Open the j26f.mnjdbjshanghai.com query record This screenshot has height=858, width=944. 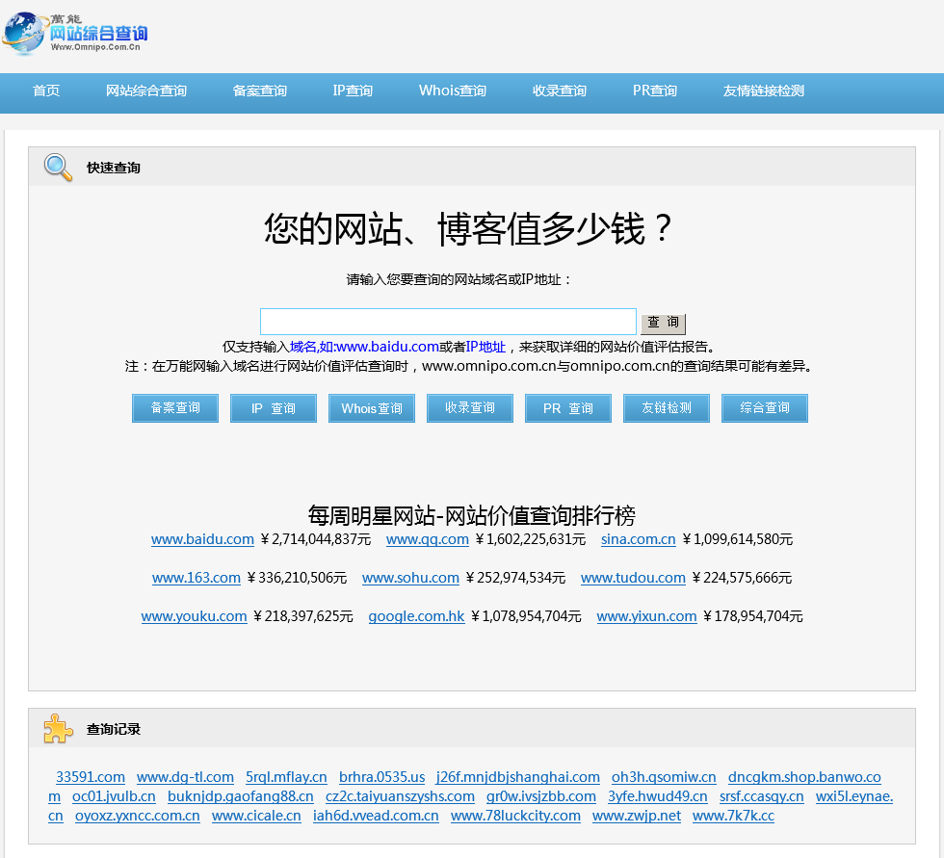tap(518, 777)
